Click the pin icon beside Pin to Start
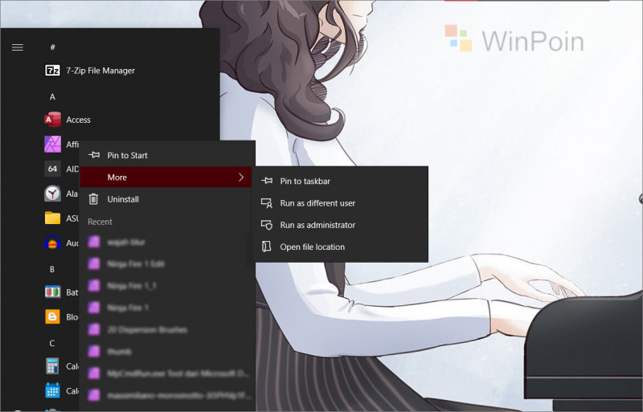Viewport: 643px width, 412px height. click(94, 155)
